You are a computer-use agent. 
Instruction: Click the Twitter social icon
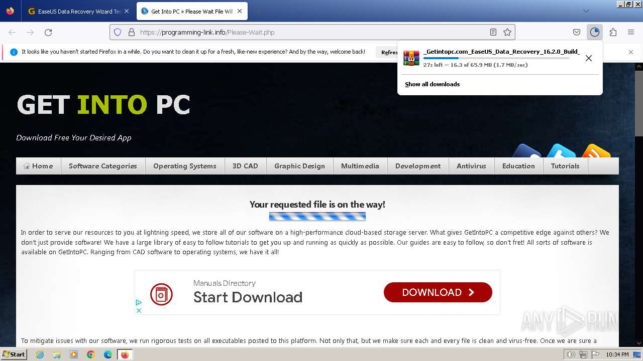coord(561,151)
